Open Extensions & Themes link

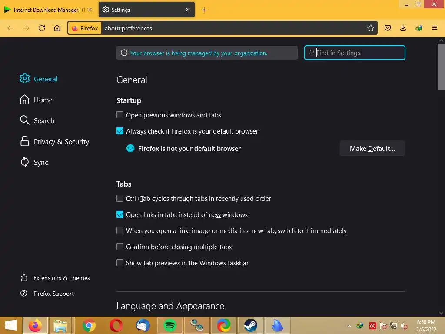[x=55, y=278]
